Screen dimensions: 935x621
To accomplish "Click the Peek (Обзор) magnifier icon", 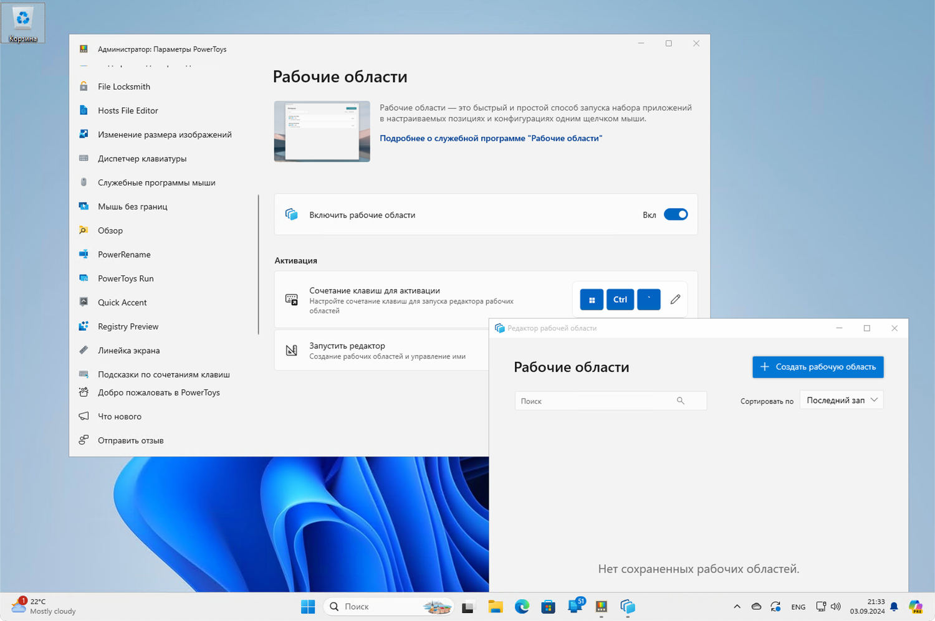I will click(84, 230).
